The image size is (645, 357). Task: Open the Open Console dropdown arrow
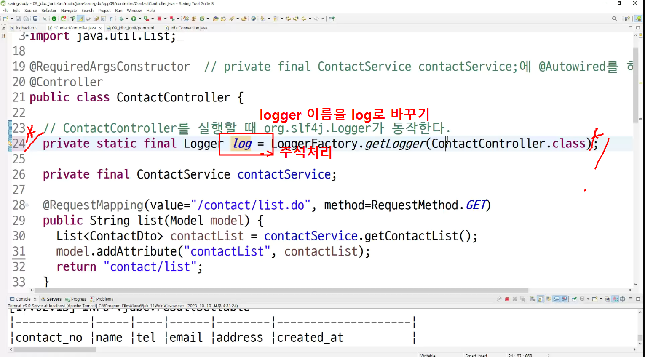pos(601,299)
